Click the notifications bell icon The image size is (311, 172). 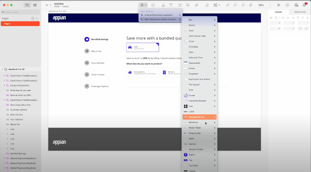pos(304,5)
